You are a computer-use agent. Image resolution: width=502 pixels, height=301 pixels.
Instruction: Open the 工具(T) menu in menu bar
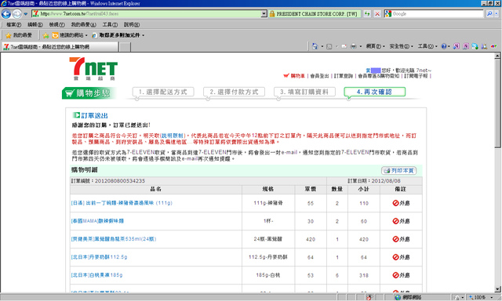click(110, 24)
